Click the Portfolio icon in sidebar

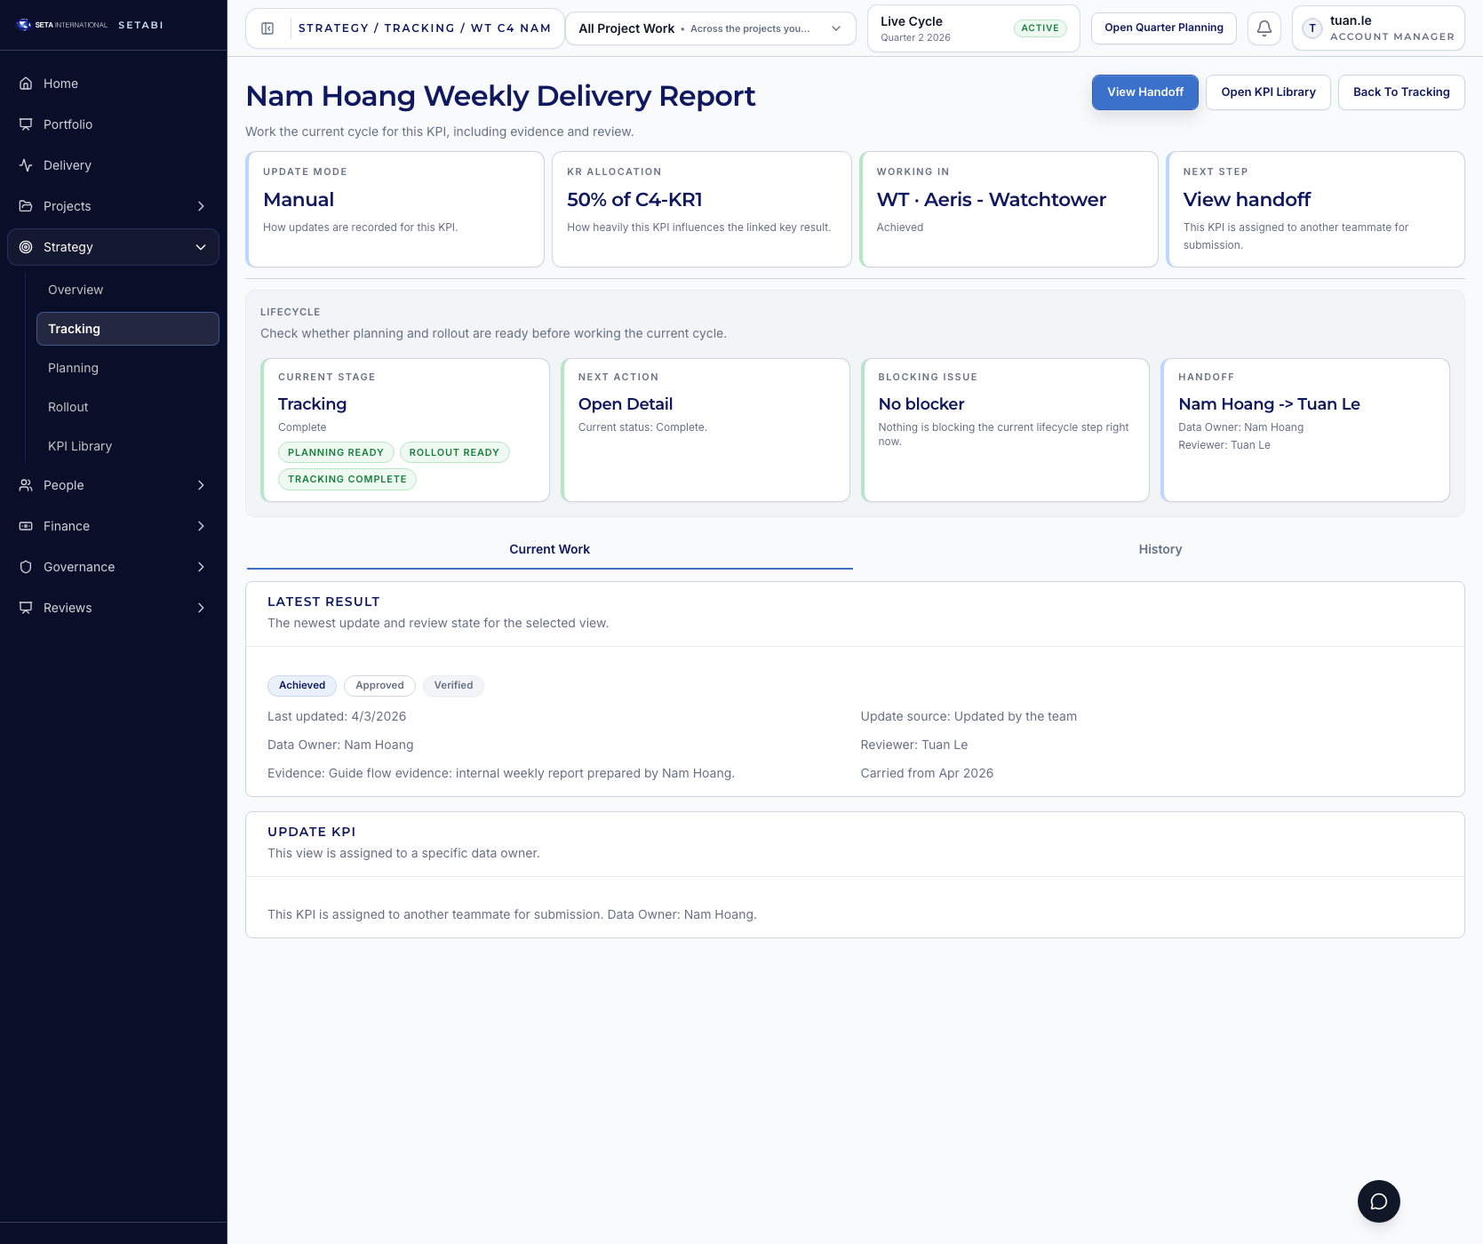point(26,124)
